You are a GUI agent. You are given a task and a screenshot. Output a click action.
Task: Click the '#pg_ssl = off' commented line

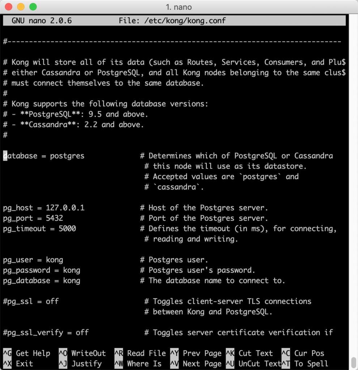tap(31, 301)
